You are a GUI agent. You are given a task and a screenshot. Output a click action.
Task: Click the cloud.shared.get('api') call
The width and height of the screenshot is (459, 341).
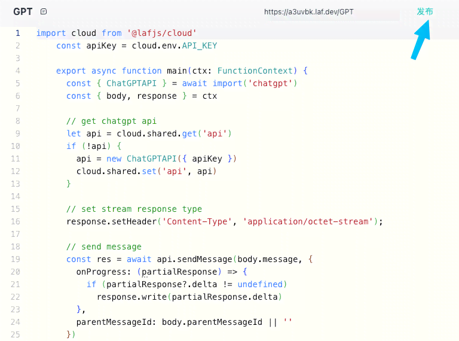click(174, 133)
